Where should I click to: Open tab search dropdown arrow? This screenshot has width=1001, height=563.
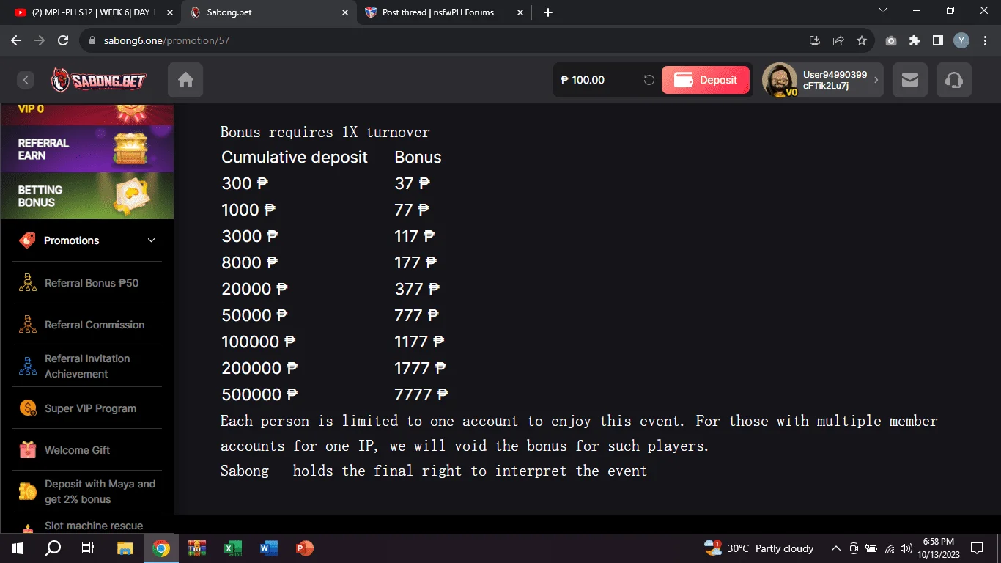coord(883,11)
